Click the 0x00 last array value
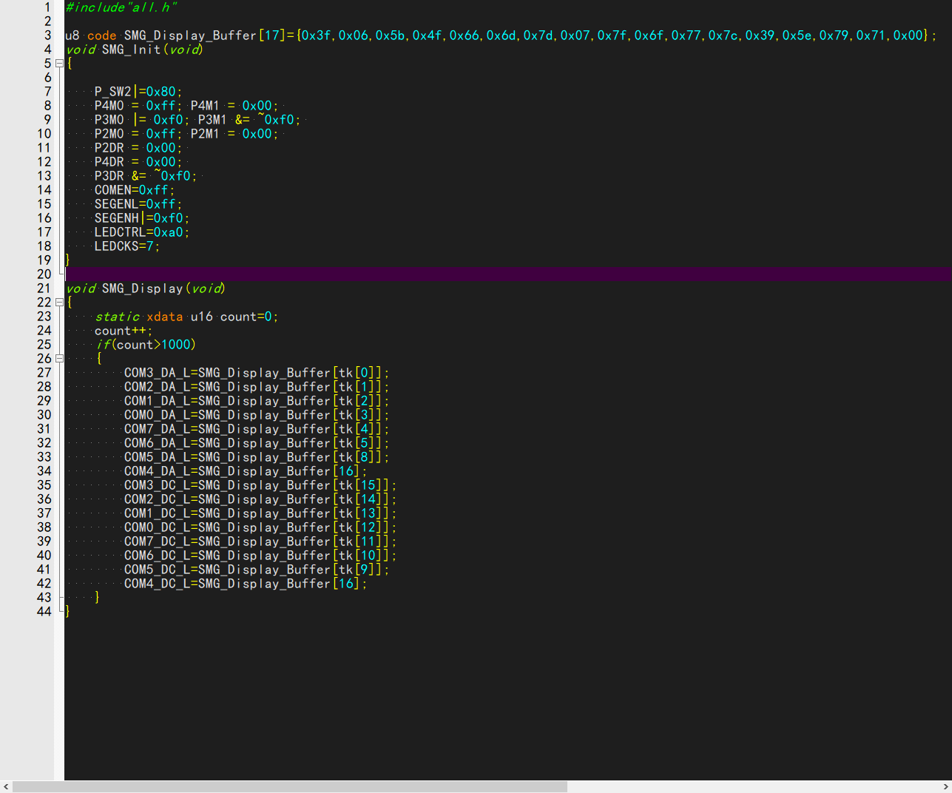This screenshot has height=793, width=952. coord(908,36)
